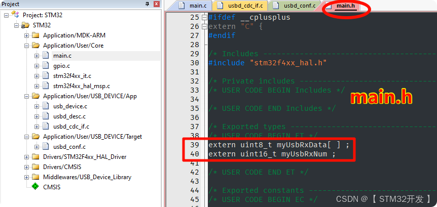Viewport: 437px width, 207px height.
Task: Expand Drivers/STM32F4xx_HAL_Driver folder
Action: coord(26,157)
